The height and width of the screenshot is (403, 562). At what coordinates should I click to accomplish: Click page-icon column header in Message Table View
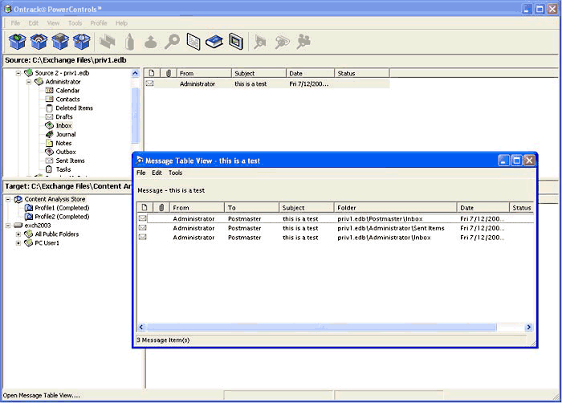click(145, 208)
